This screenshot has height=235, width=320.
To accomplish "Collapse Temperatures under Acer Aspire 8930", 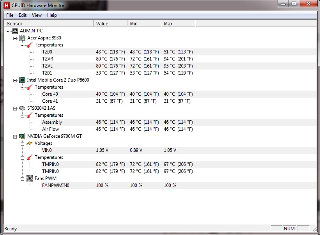I will 23,45.
